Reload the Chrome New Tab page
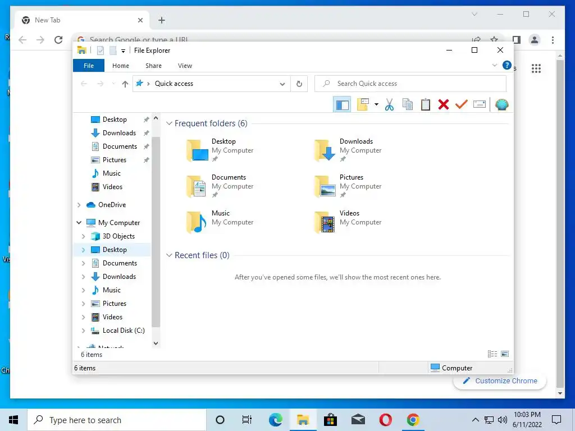The width and height of the screenshot is (575, 431). [x=58, y=40]
